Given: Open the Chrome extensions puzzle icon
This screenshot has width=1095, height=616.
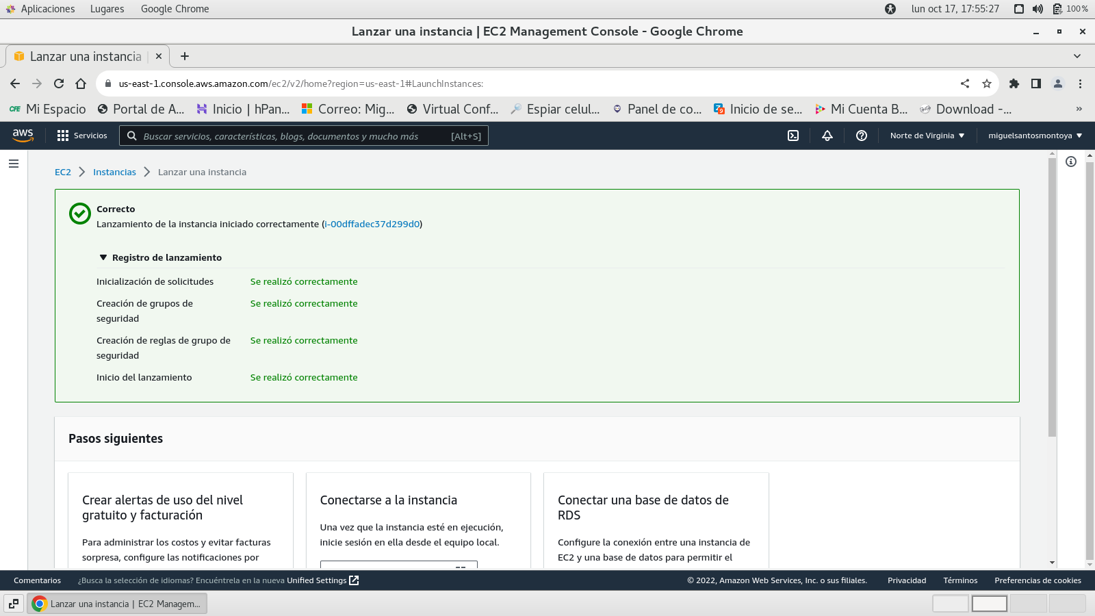Looking at the screenshot, I should tap(1014, 84).
